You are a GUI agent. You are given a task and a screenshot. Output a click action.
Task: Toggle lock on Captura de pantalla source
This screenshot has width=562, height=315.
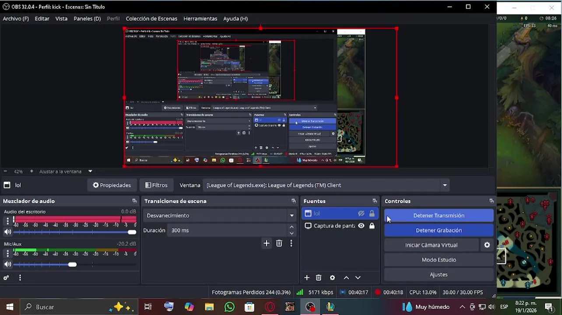click(x=372, y=226)
